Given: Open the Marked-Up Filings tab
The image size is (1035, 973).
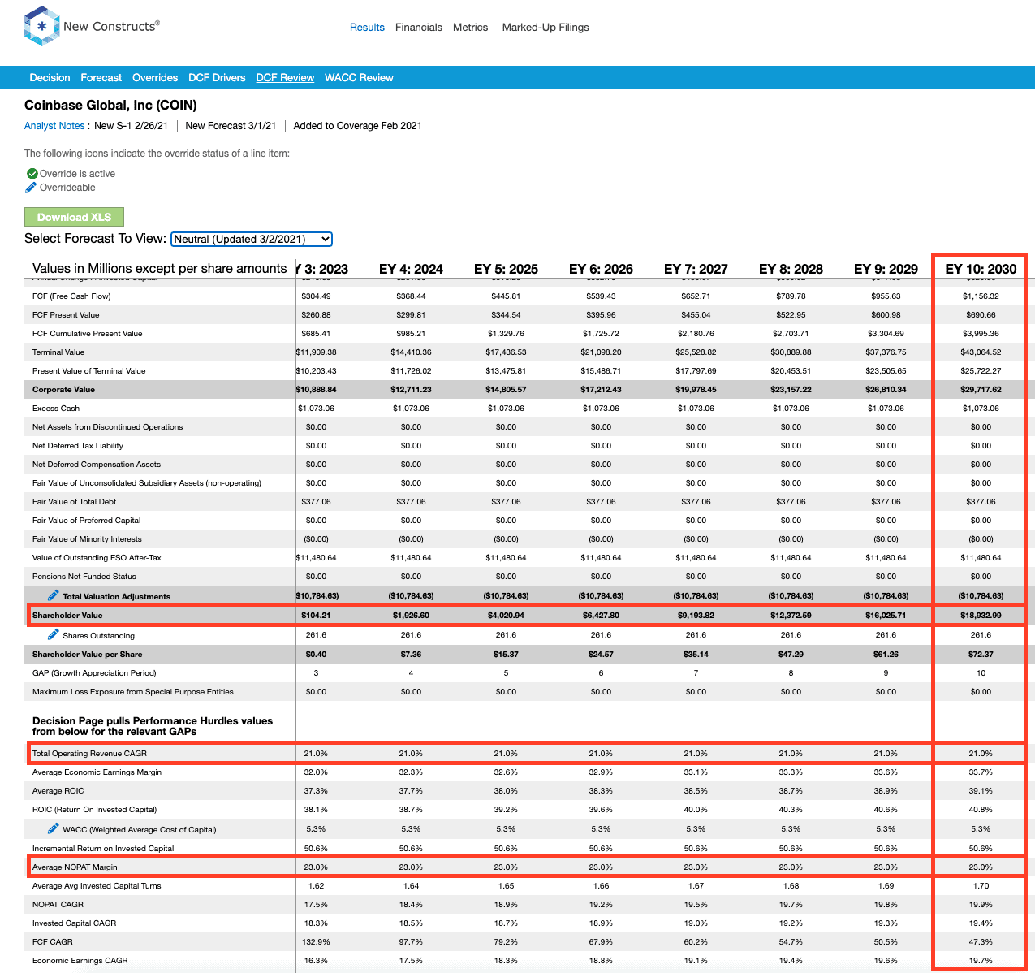Looking at the screenshot, I should pos(546,28).
